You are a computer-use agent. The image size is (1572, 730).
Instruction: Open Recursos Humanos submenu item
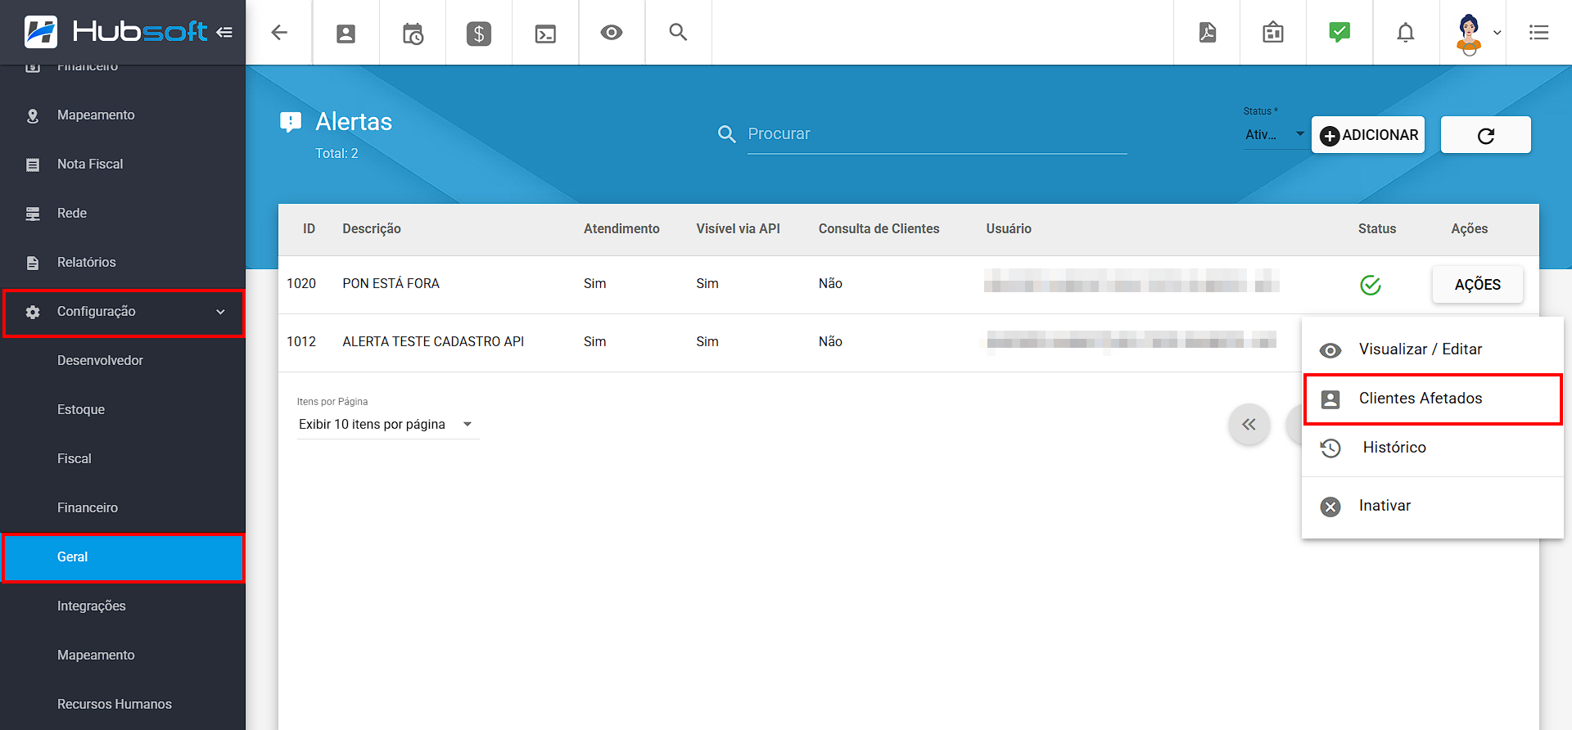[123, 704]
